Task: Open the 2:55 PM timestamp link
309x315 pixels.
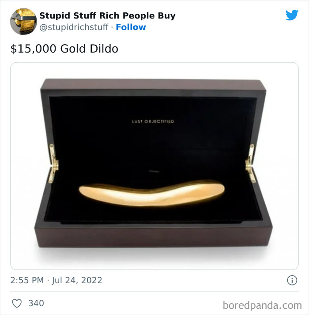Action: tap(27, 280)
